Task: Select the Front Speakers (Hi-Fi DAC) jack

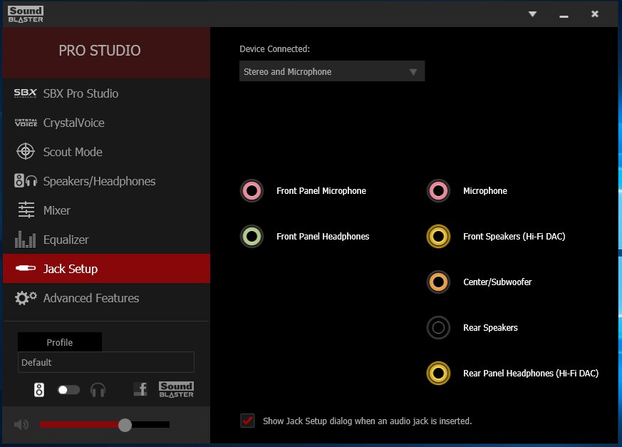Action: click(x=439, y=237)
